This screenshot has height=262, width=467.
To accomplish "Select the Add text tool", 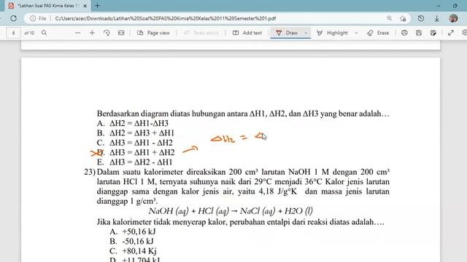I will click(x=247, y=33).
